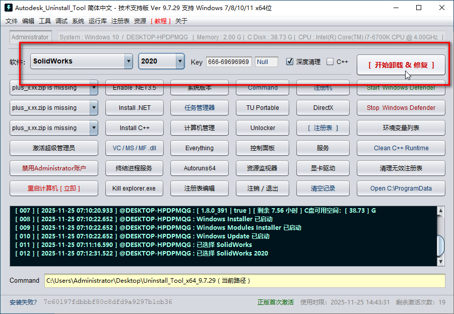Screen dimensions: 454x314
Task: Open 资源监视器
Action: [x=262, y=168]
